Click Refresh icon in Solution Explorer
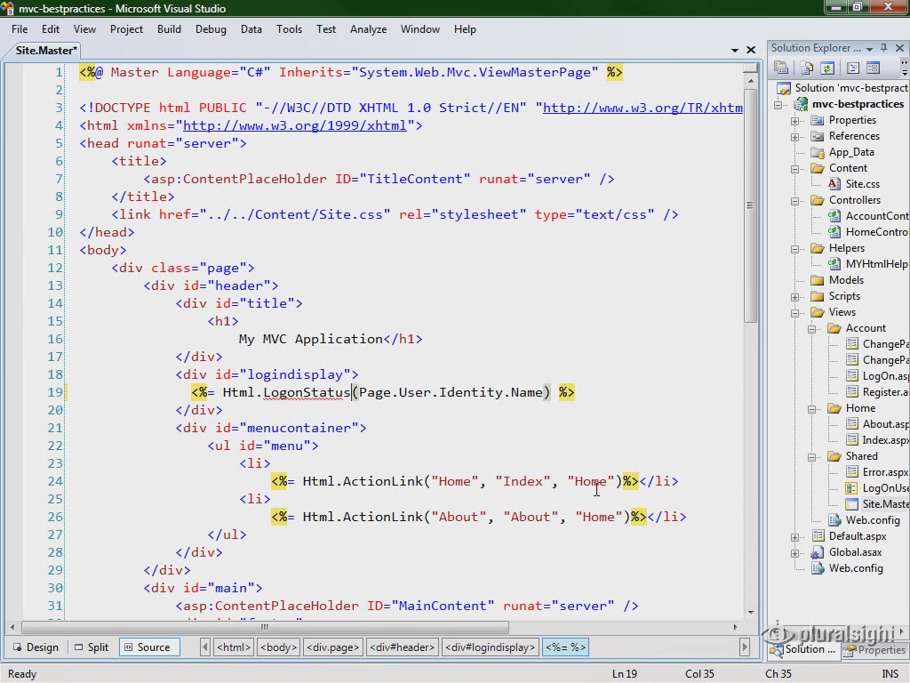This screenshot has height=683, width=910. 827,68
